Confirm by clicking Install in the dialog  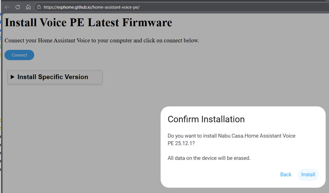[308, 175]
